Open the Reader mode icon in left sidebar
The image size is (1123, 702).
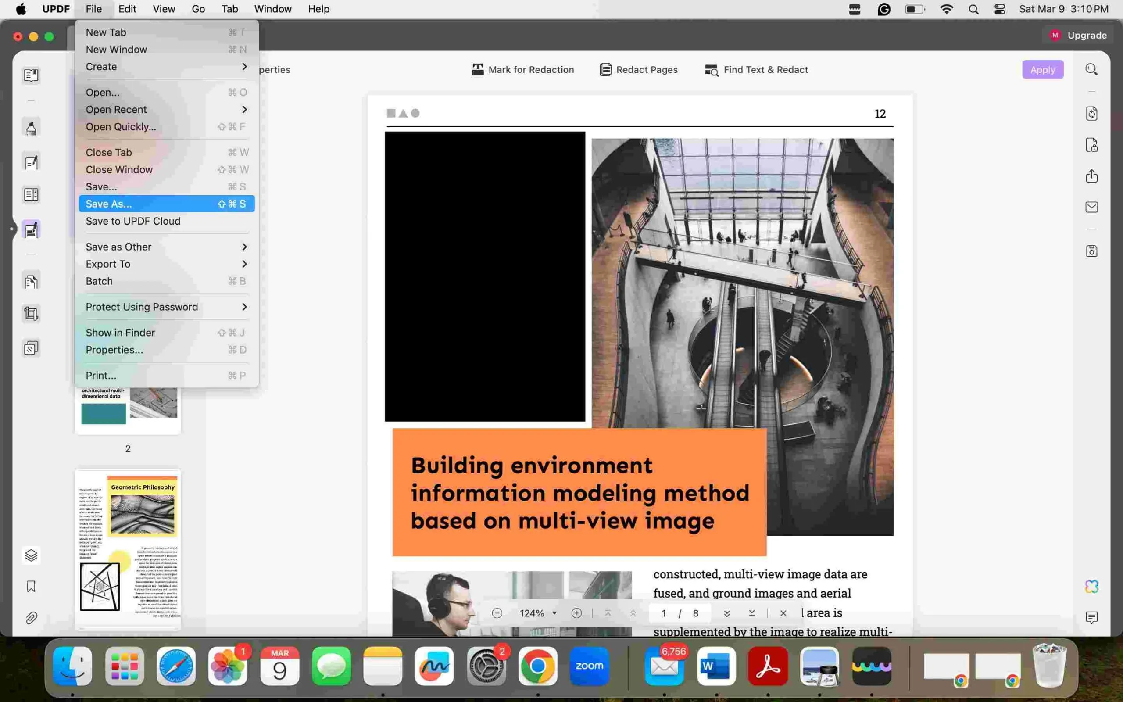[x=31, y=75]
